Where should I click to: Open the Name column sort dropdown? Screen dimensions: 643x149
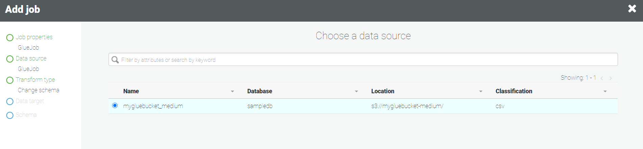(x=232, y=92)
